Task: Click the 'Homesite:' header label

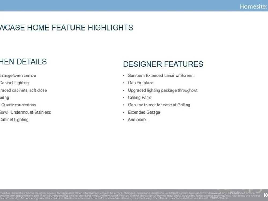Action: [x=254, y=6]
